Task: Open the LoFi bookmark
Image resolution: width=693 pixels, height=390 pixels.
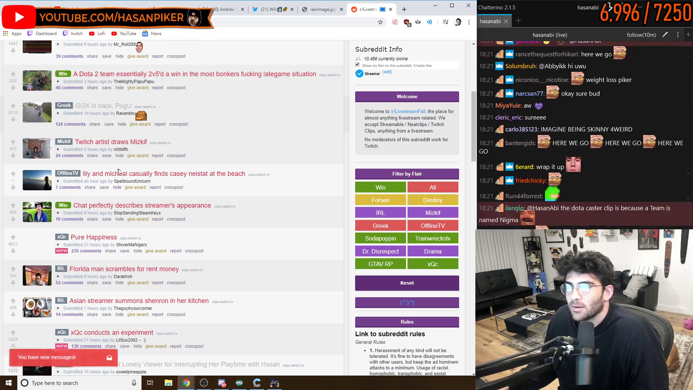Action: click(97, 33)
